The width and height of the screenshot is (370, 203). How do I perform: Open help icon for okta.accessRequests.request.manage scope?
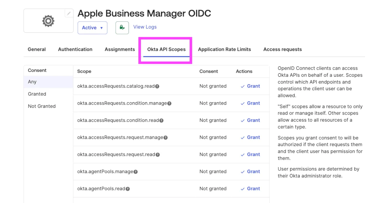tap(166, 138)
